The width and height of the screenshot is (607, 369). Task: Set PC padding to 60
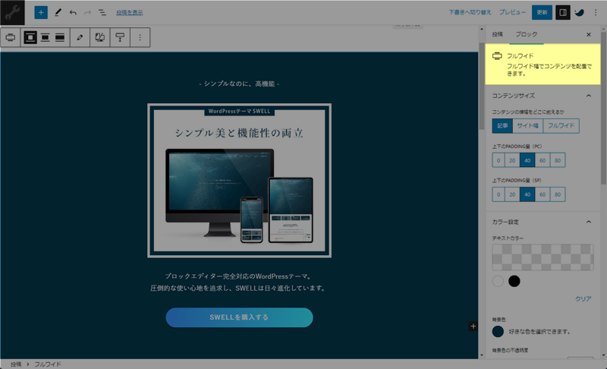pos(543,160)
